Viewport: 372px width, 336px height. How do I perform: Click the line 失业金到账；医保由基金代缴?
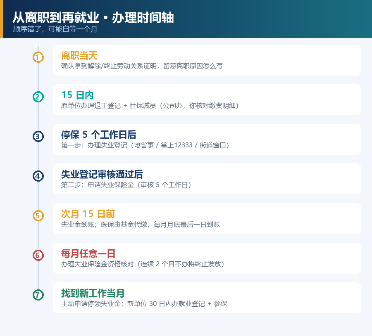point(141,224)
